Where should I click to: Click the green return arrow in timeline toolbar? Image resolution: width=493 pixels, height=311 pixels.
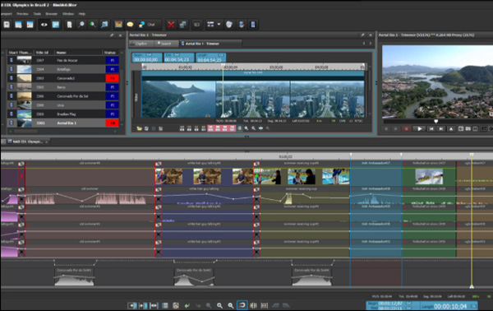click(187, 305)
